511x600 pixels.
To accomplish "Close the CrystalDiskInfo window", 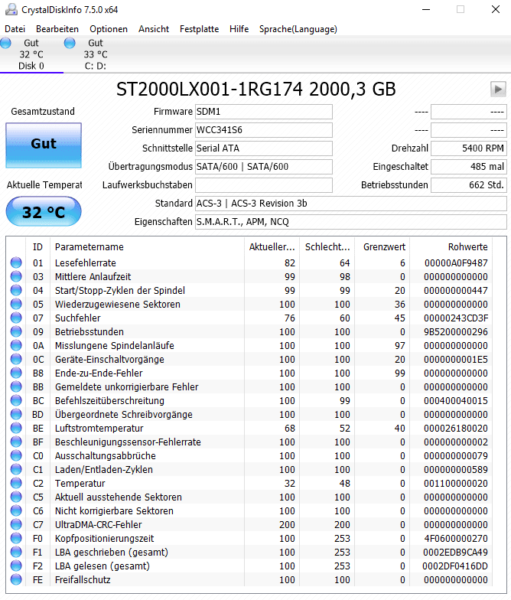I will (496, 9).
